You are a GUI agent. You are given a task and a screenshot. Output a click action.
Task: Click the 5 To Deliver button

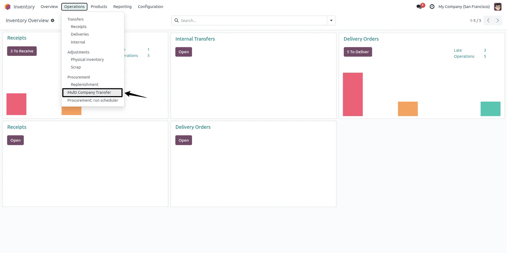click(x=358, y=52)
